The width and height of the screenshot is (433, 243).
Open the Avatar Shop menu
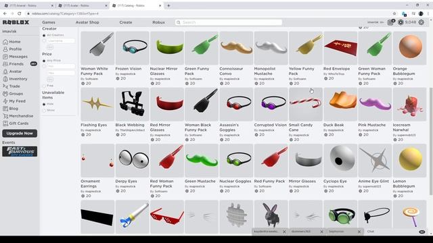tap(87, 22)
